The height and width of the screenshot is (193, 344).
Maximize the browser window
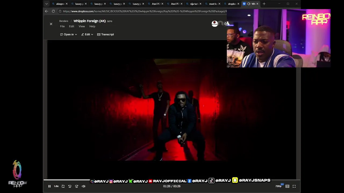click(288, 4)
